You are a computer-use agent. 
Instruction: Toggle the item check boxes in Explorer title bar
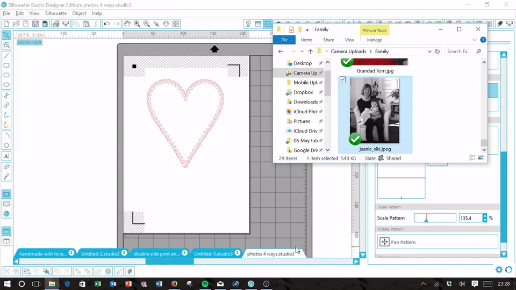[291, 30]
